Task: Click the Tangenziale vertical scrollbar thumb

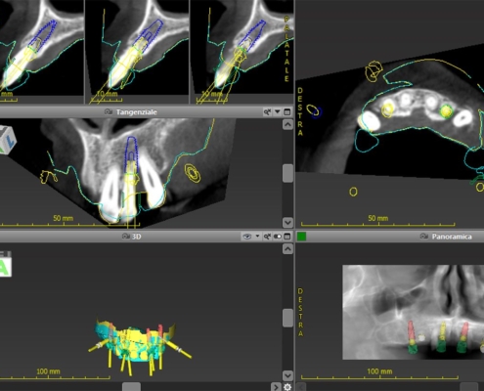Action: click(x=287, y=173)
